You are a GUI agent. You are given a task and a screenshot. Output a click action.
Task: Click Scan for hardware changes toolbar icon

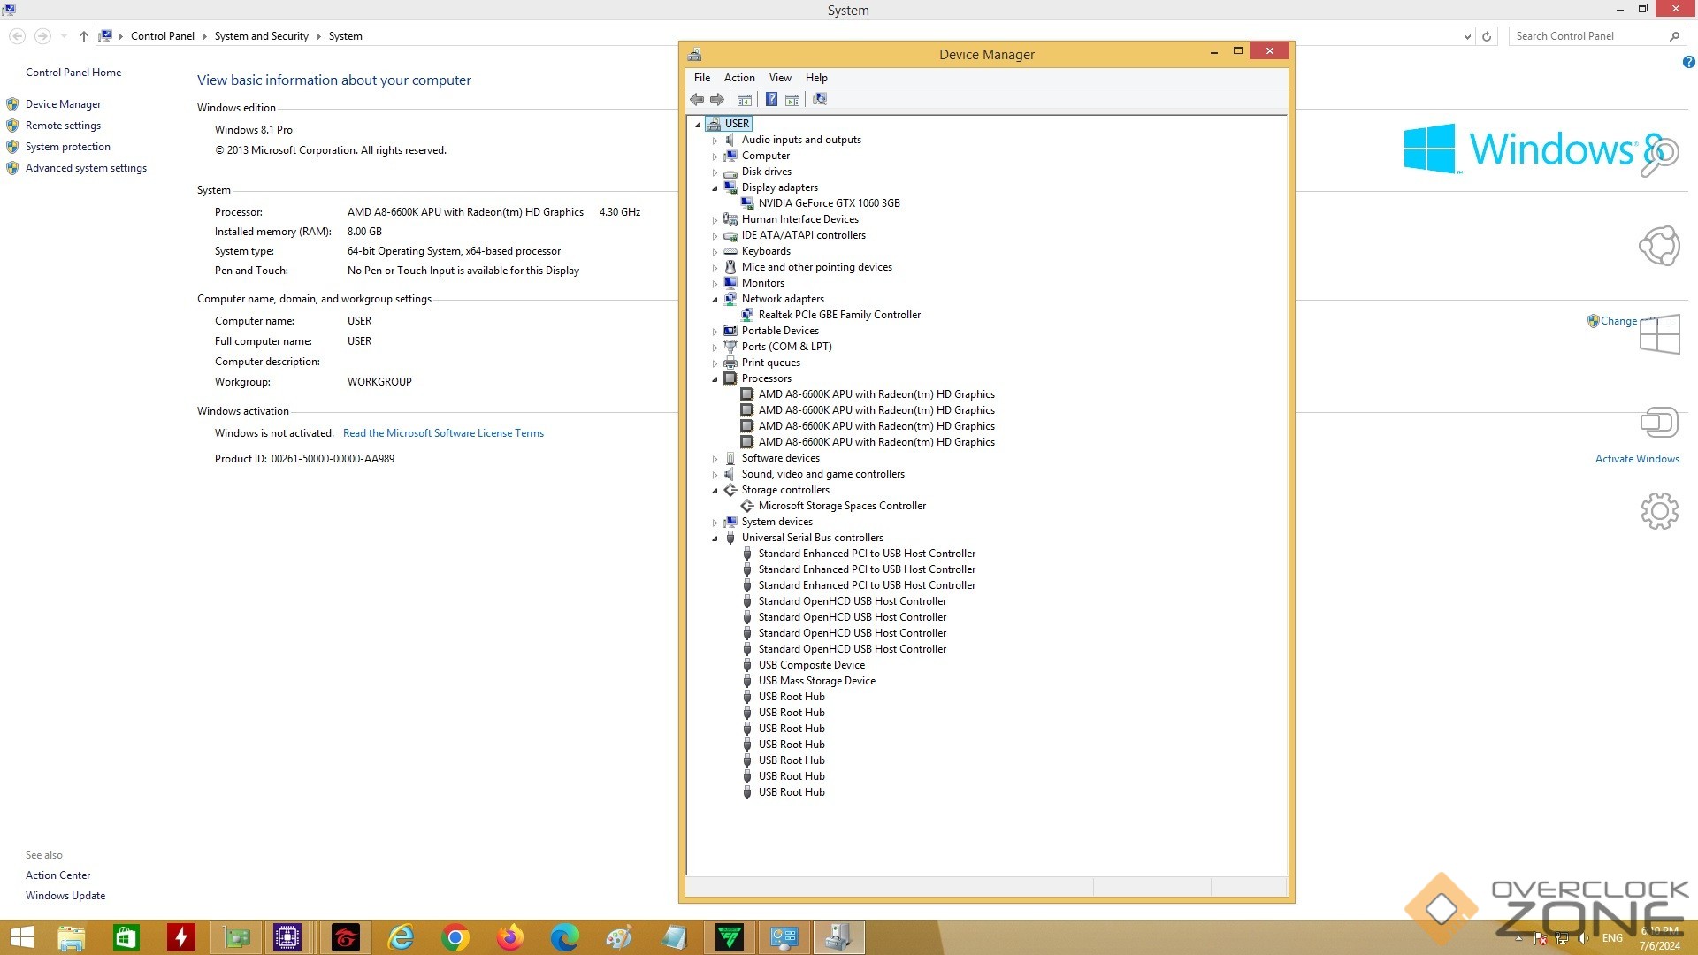coord(820,99)
